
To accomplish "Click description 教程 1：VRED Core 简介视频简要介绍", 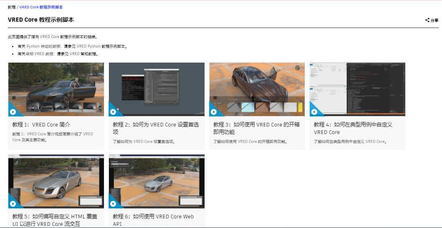I will (x=53, y=137).
